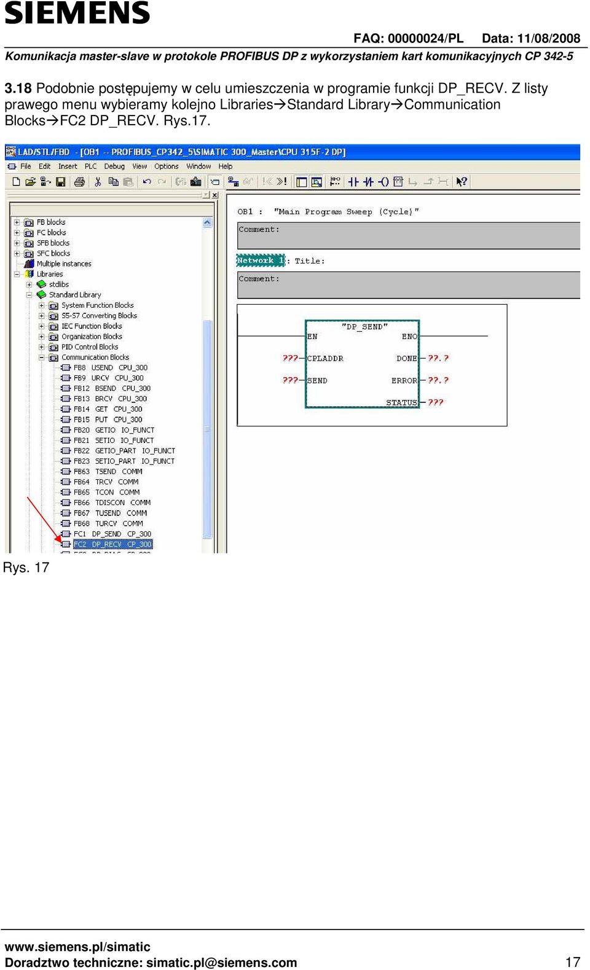Collapse the Communication Blocks node

pyautogui.click(x=41, y=358)
